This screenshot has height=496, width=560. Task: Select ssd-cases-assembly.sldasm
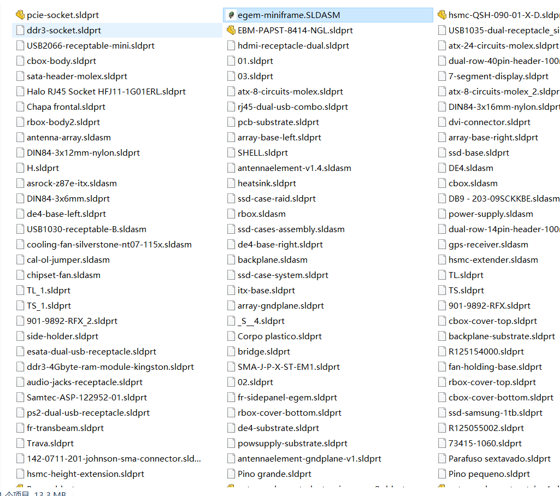point(291,229)
